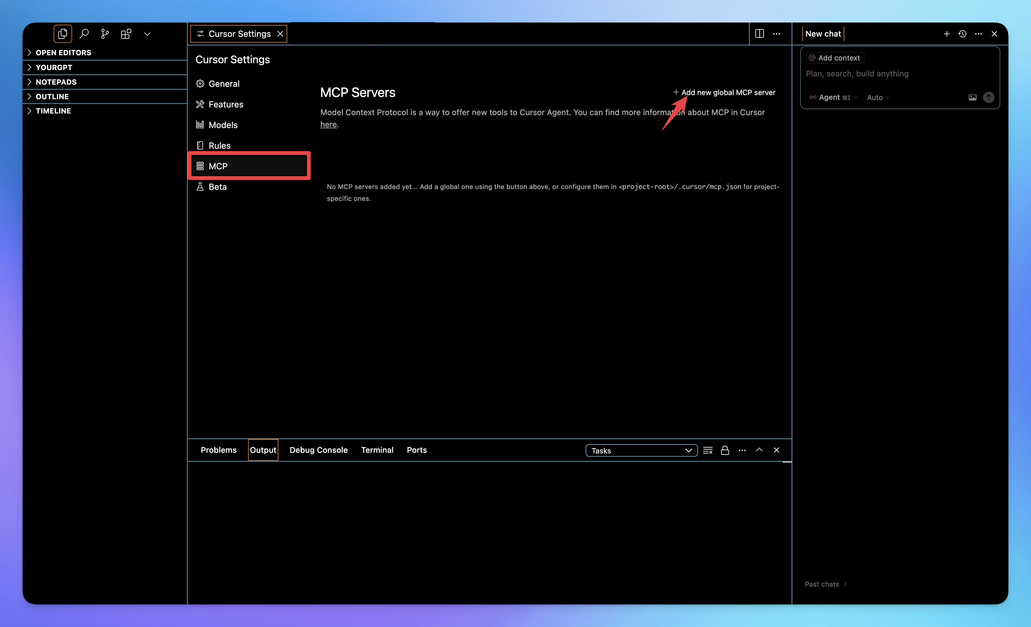Split the editor with layout icon

(759, 34)
